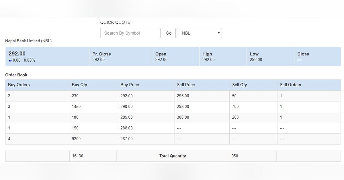Click sell price 295.00
Viewport: 344px width, 180px height.
point(183,96)
